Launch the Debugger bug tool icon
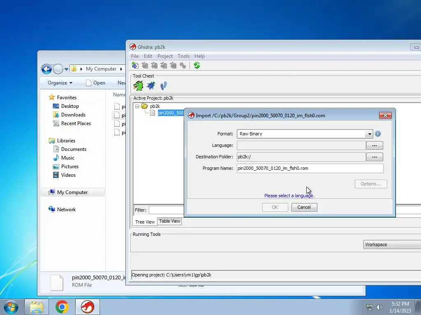The width and height of the screenshot is (421, 315). 151,86
